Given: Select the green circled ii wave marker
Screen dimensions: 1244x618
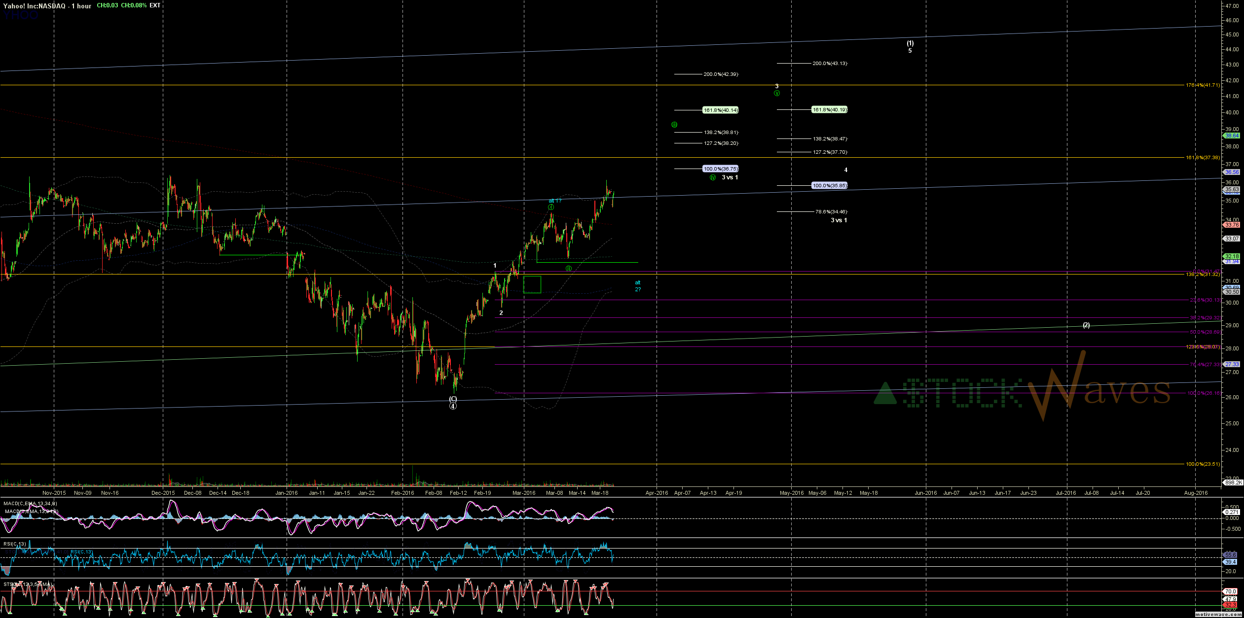Looking at the screenshot, I should tap(569, 269).
